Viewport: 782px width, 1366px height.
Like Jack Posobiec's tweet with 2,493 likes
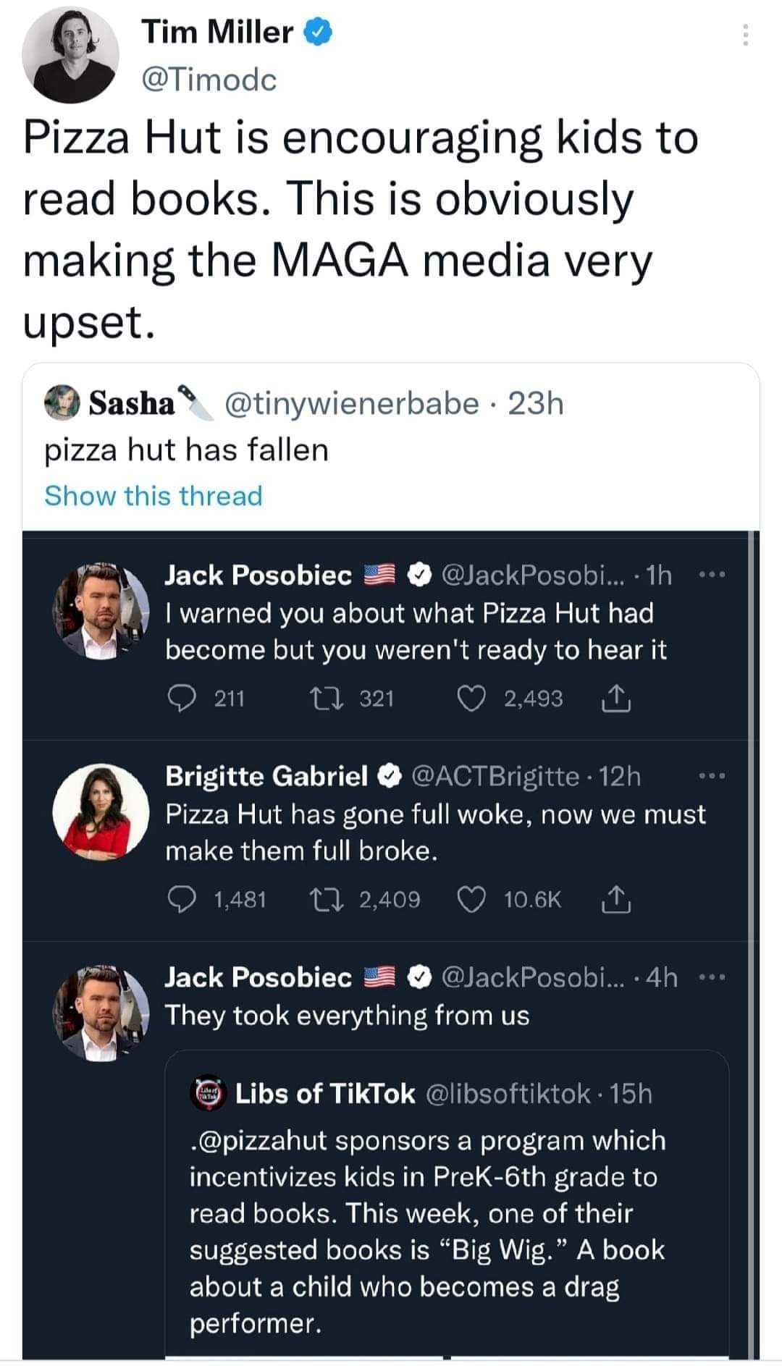471,698
